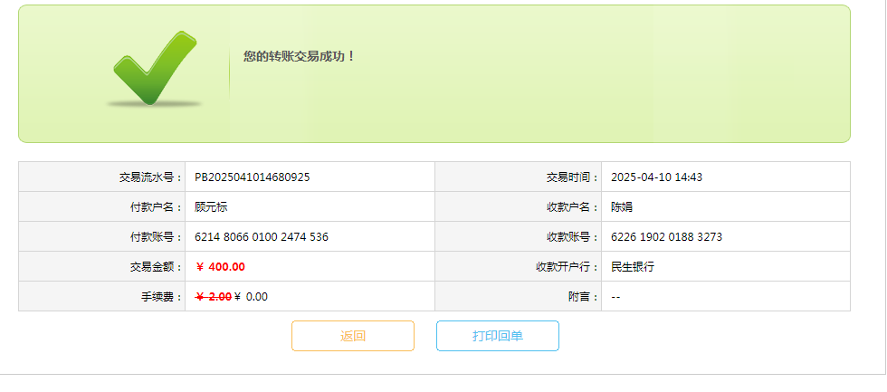Click the red transaction amount ¥ 400.00
Screen dimensions: 887x392
point(220,267)
